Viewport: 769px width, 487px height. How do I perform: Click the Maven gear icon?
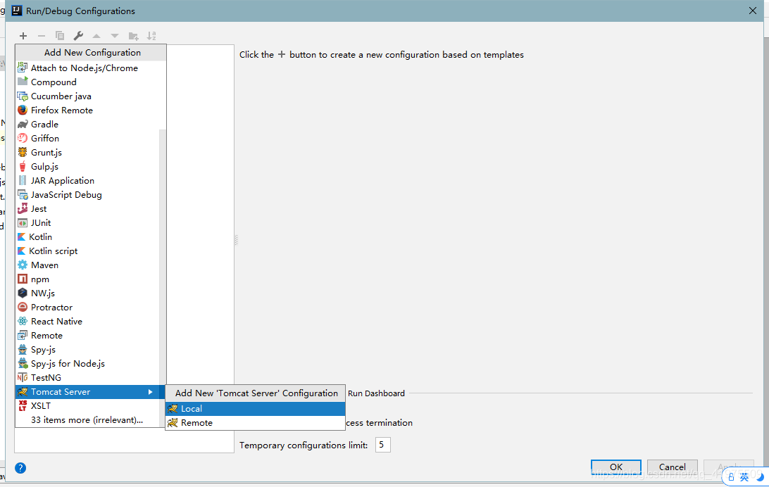pos(23,265)
